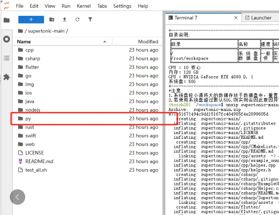Open the File Browser sidebar tab

[6, 20]
